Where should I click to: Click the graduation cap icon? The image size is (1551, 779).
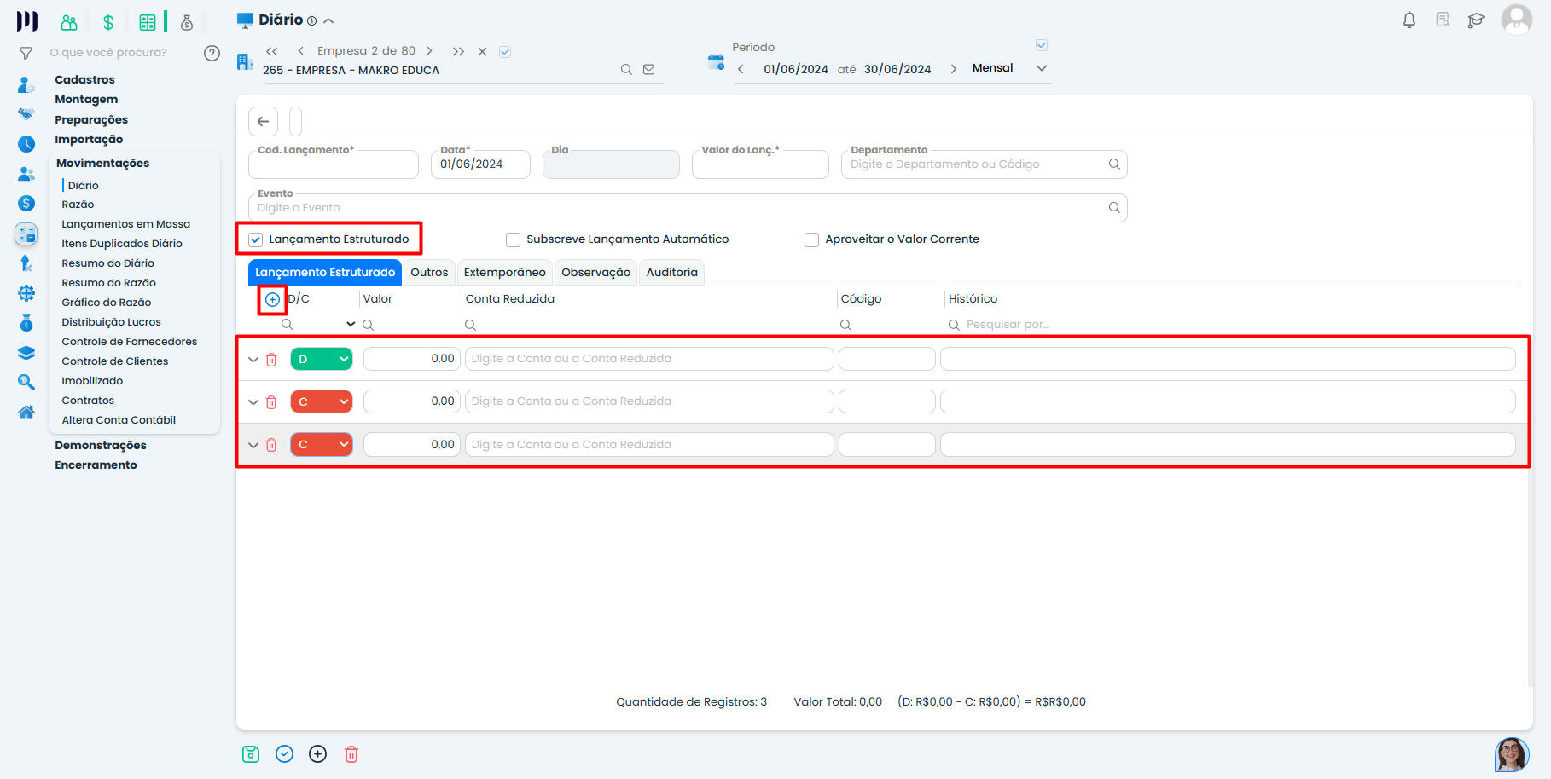pyautogui.click(x=1476, y=20)
